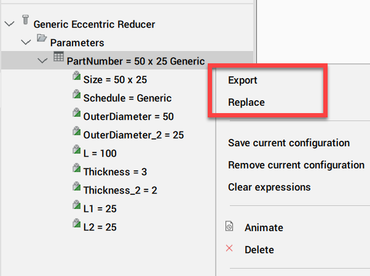
Task: Collapse the Generic Eccentric Reducer node
Action: pyautogui.click(x=9, y=24)
